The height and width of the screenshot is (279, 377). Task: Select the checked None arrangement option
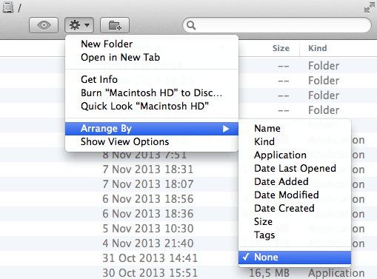point(295,258)
